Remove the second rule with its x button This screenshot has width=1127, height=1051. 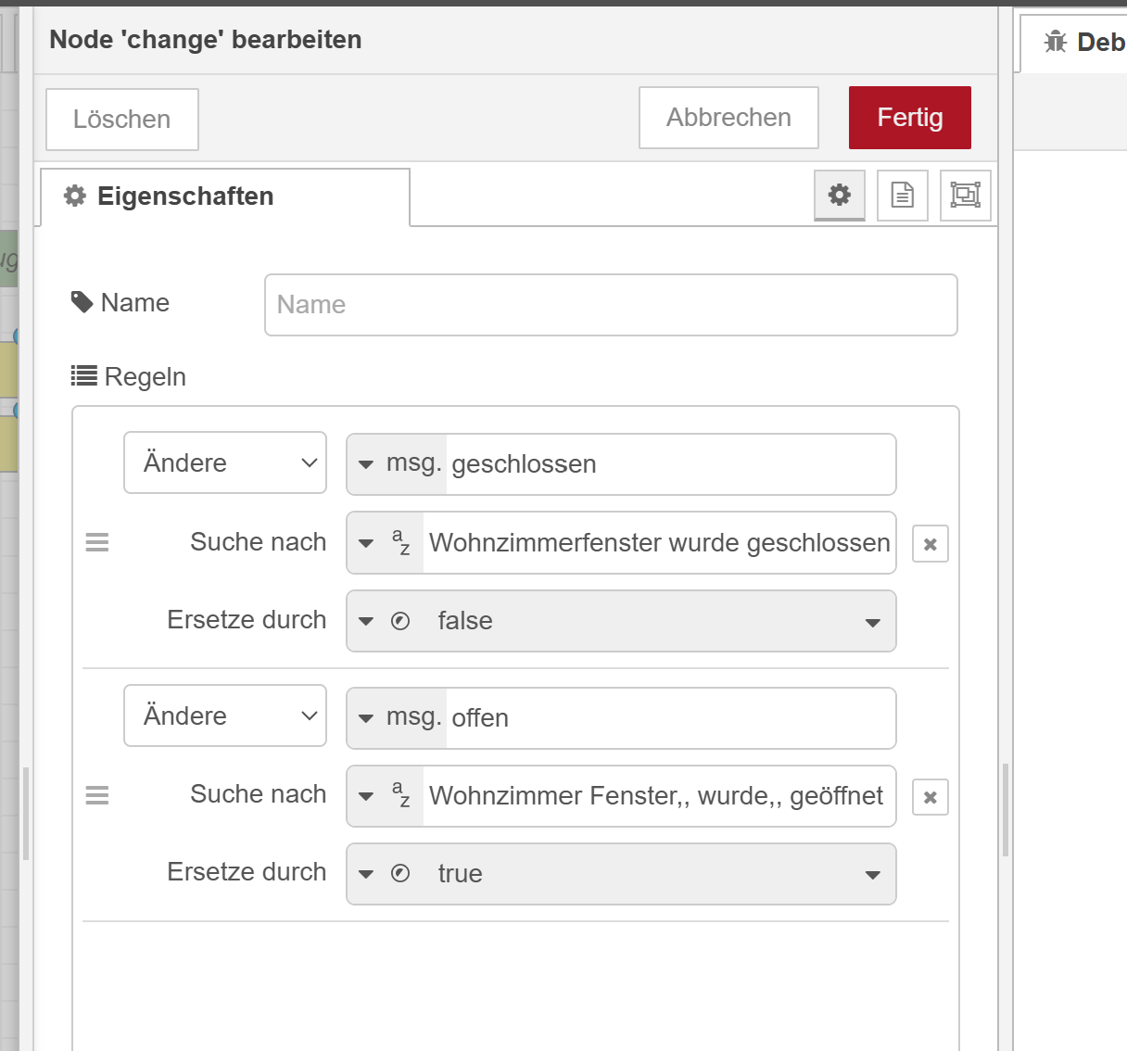pyautogui.click(x=930, y=797)
